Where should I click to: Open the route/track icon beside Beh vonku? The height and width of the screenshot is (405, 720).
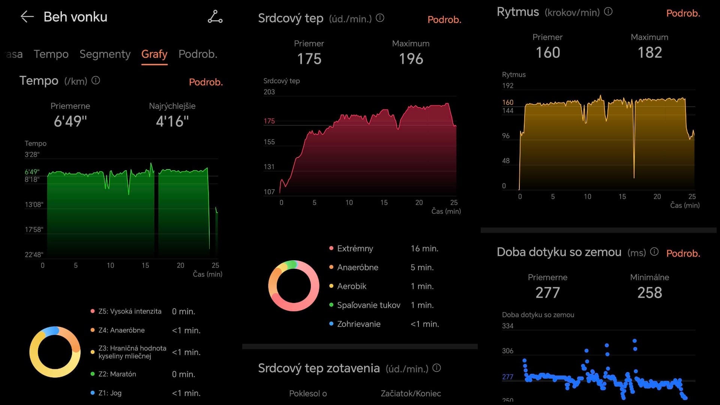pos(215,17)
